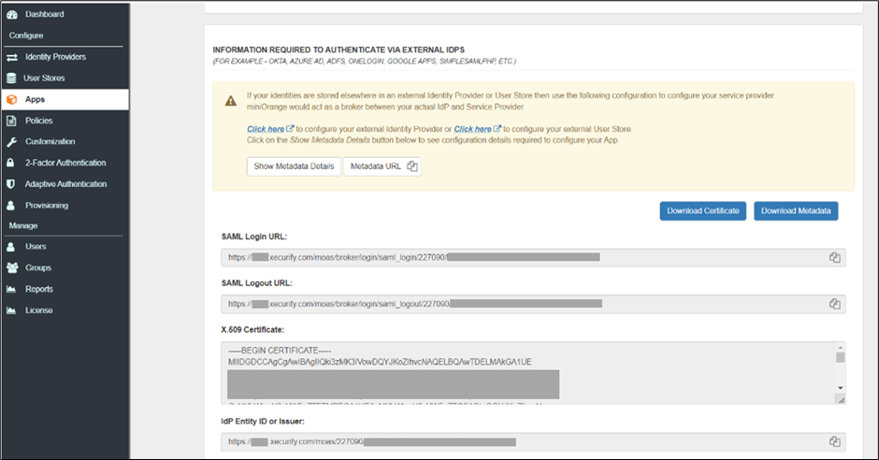This screenshot has width=879, height=460.
Task: Copy the SAML Login URL
Action: coord(834,258)
